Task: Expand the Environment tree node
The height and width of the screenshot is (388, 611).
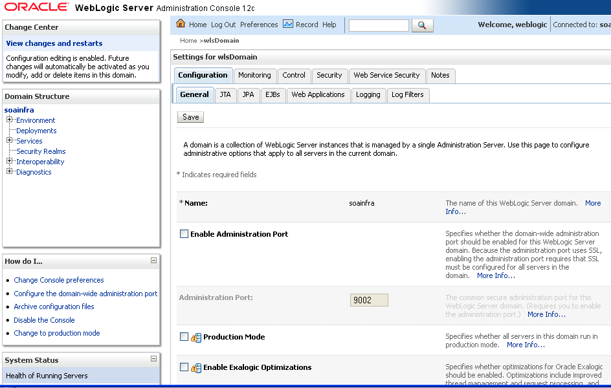Action: coord(9,120)
